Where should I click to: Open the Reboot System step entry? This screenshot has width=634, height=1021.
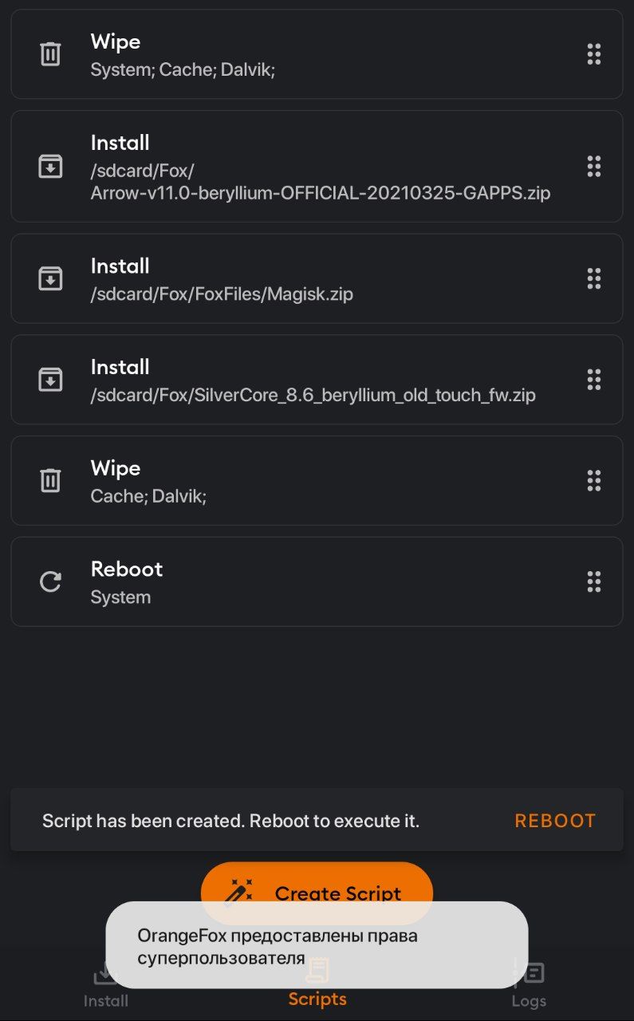[x=317, y=581]
